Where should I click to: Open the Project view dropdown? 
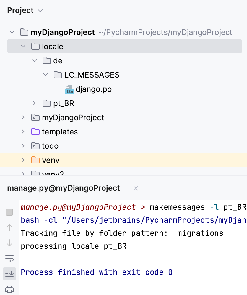click(x=40, y=10)
